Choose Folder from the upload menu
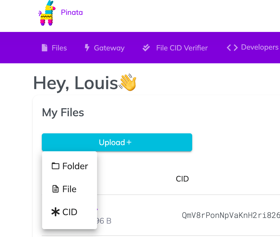Viewport: 280px width, 237px height. (70, 166)
